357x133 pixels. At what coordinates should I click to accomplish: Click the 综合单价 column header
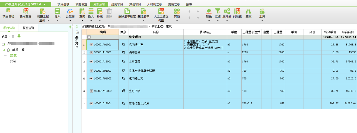tap(330, 32)
